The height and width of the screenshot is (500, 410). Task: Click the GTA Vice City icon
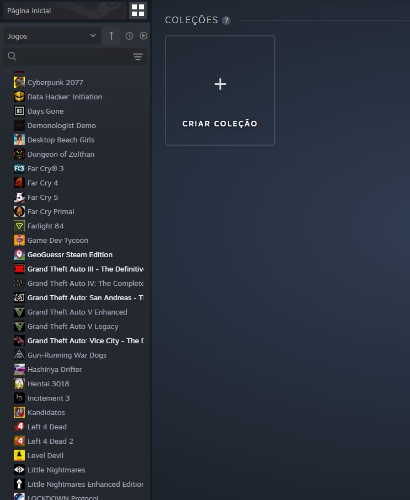(x=19, y=341)
